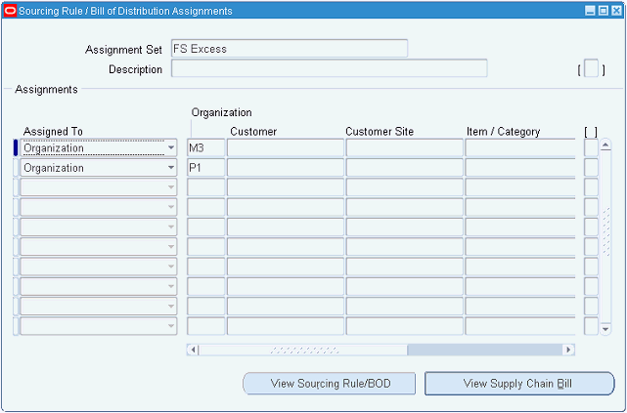627x413 pixels.
Task: Click the flexfield box in P1 row
Action: (591, 168)
